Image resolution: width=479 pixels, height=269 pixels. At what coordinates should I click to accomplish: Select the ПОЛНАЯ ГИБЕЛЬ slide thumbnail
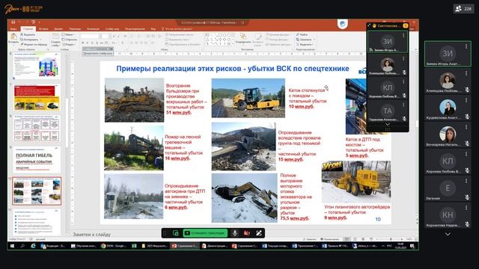[37, 160]
